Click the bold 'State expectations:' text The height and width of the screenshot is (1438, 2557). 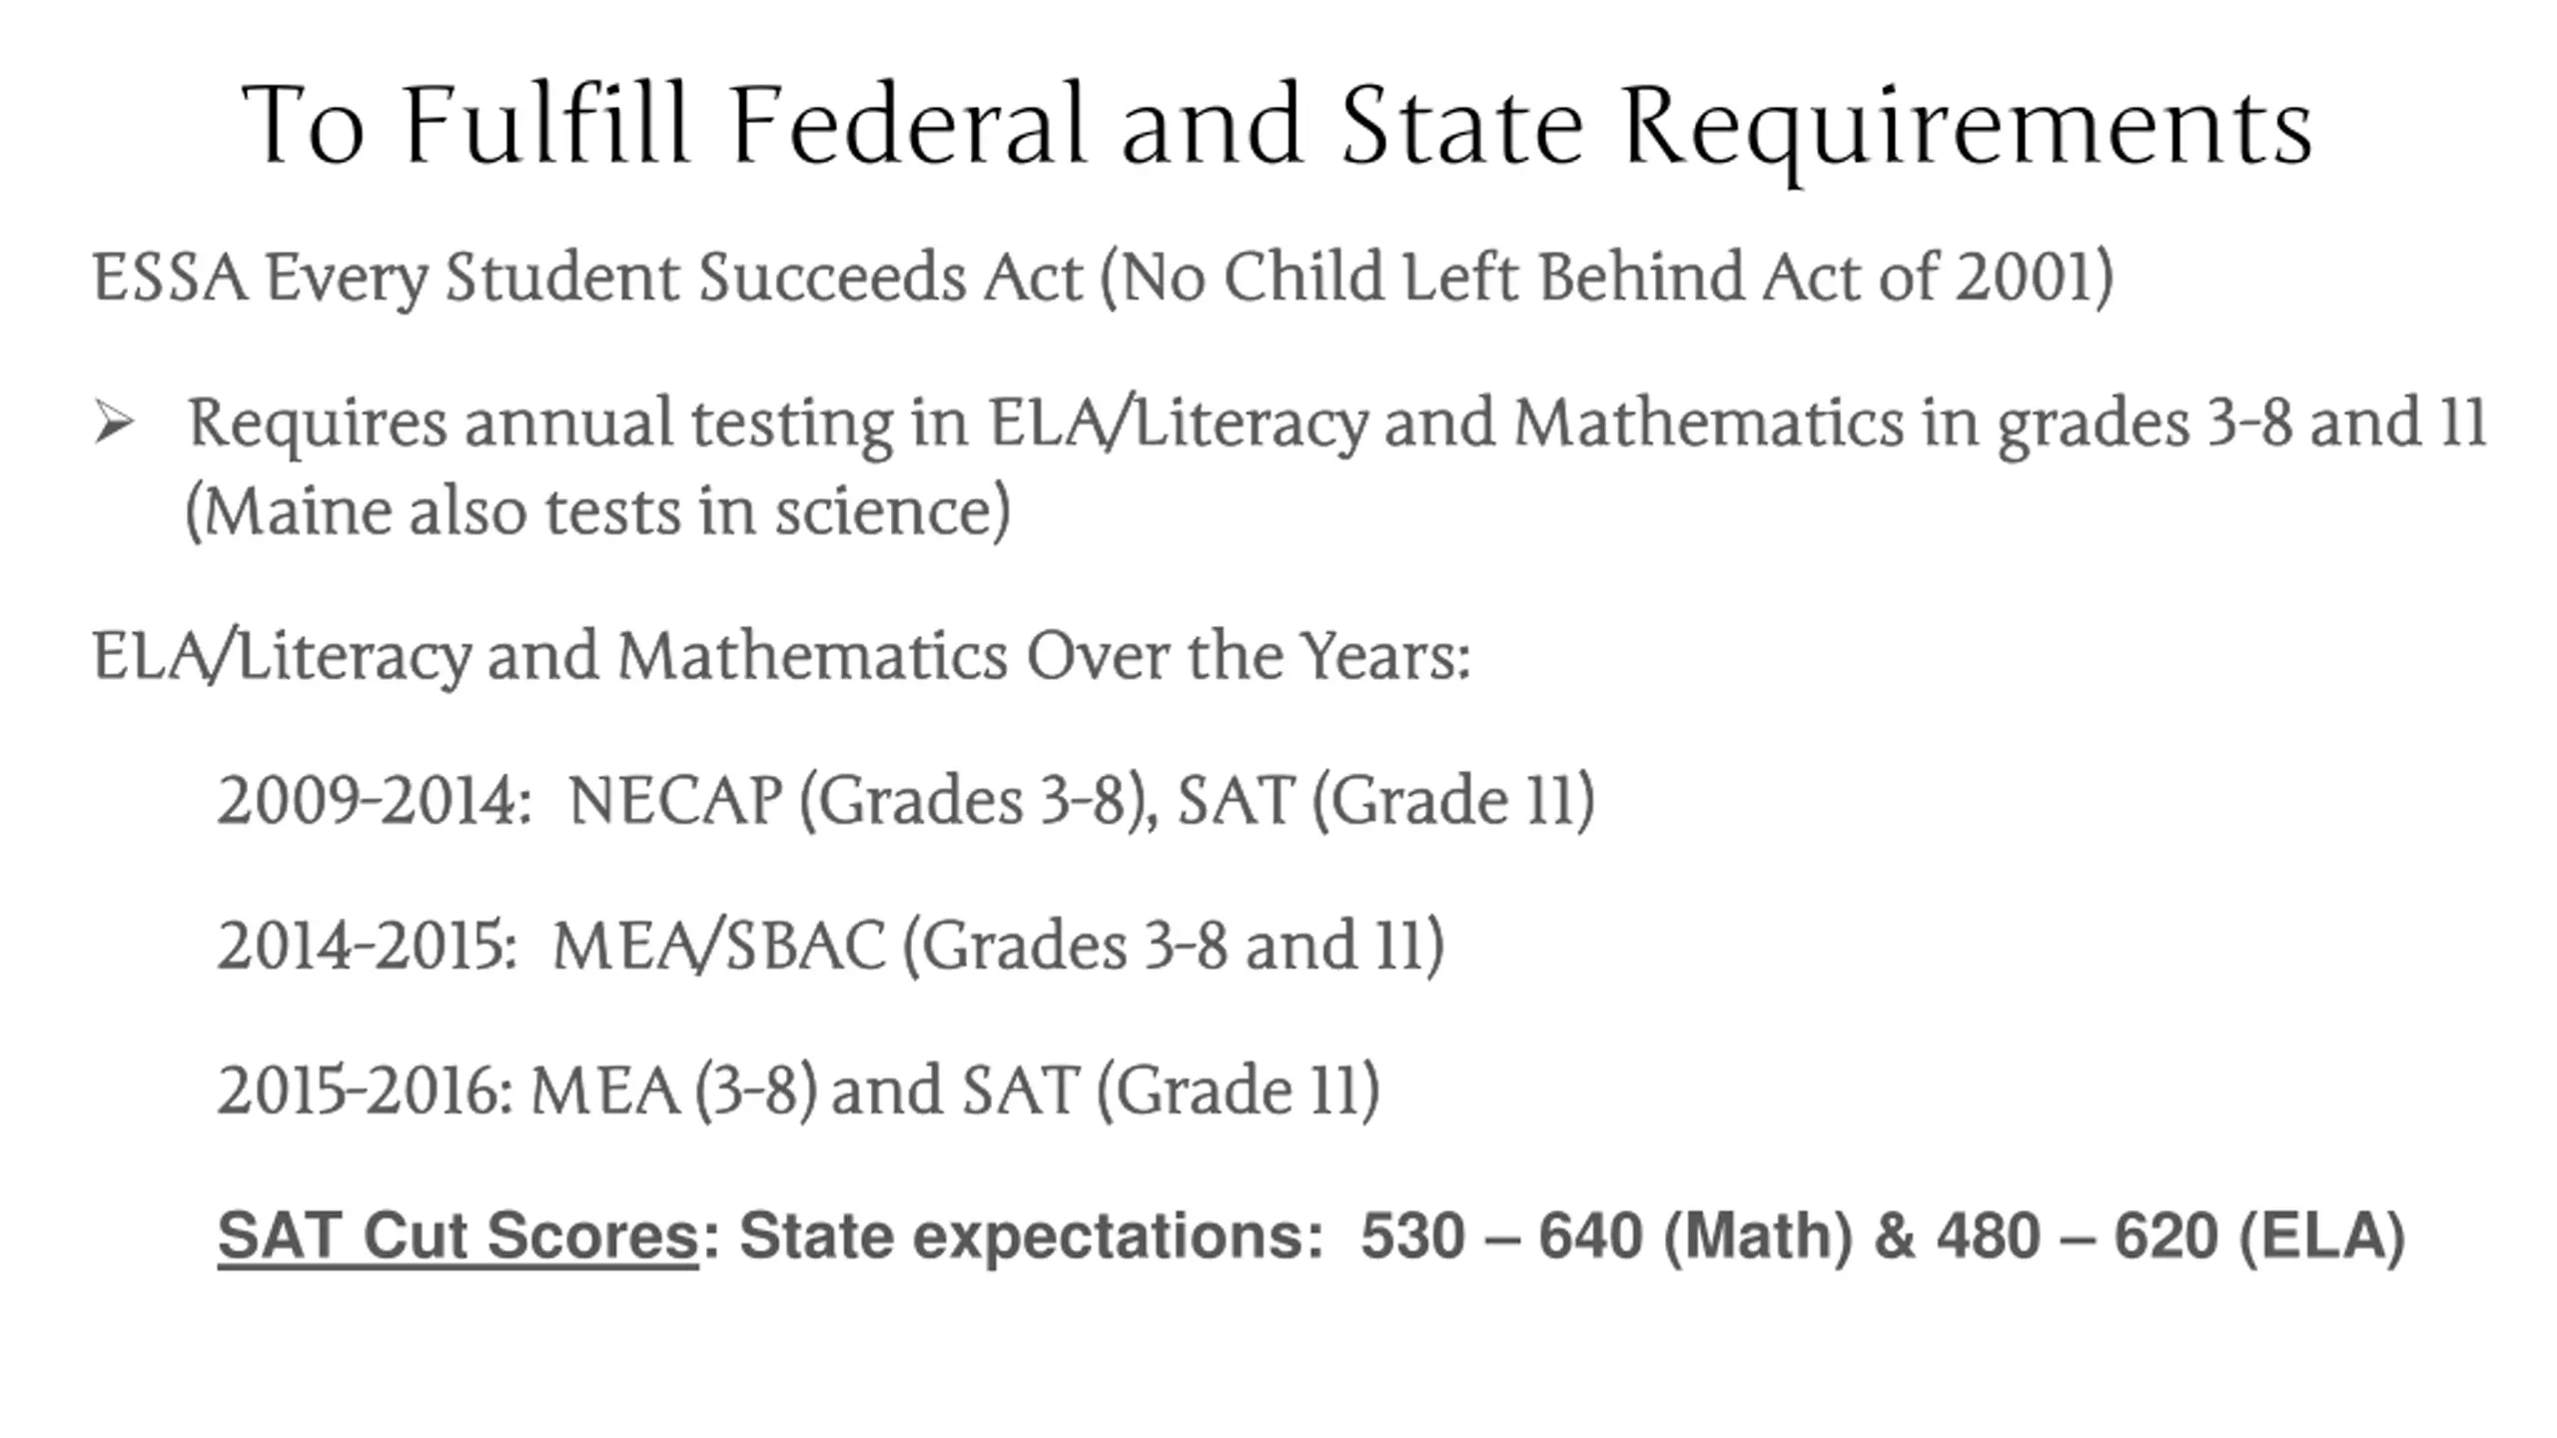[1031, 1236]
